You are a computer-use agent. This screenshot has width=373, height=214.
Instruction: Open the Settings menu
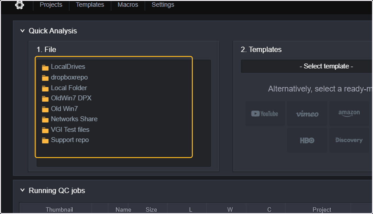click(x=163, y=5)
